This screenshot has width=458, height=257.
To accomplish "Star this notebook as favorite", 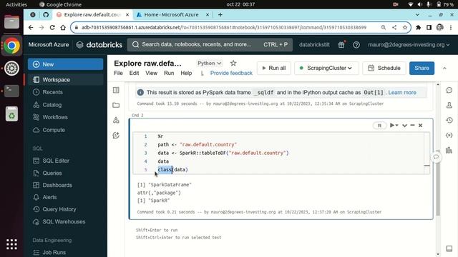I will point(233,63).
